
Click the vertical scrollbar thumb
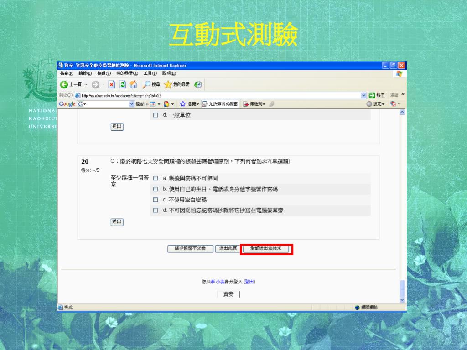pos(402,288)
